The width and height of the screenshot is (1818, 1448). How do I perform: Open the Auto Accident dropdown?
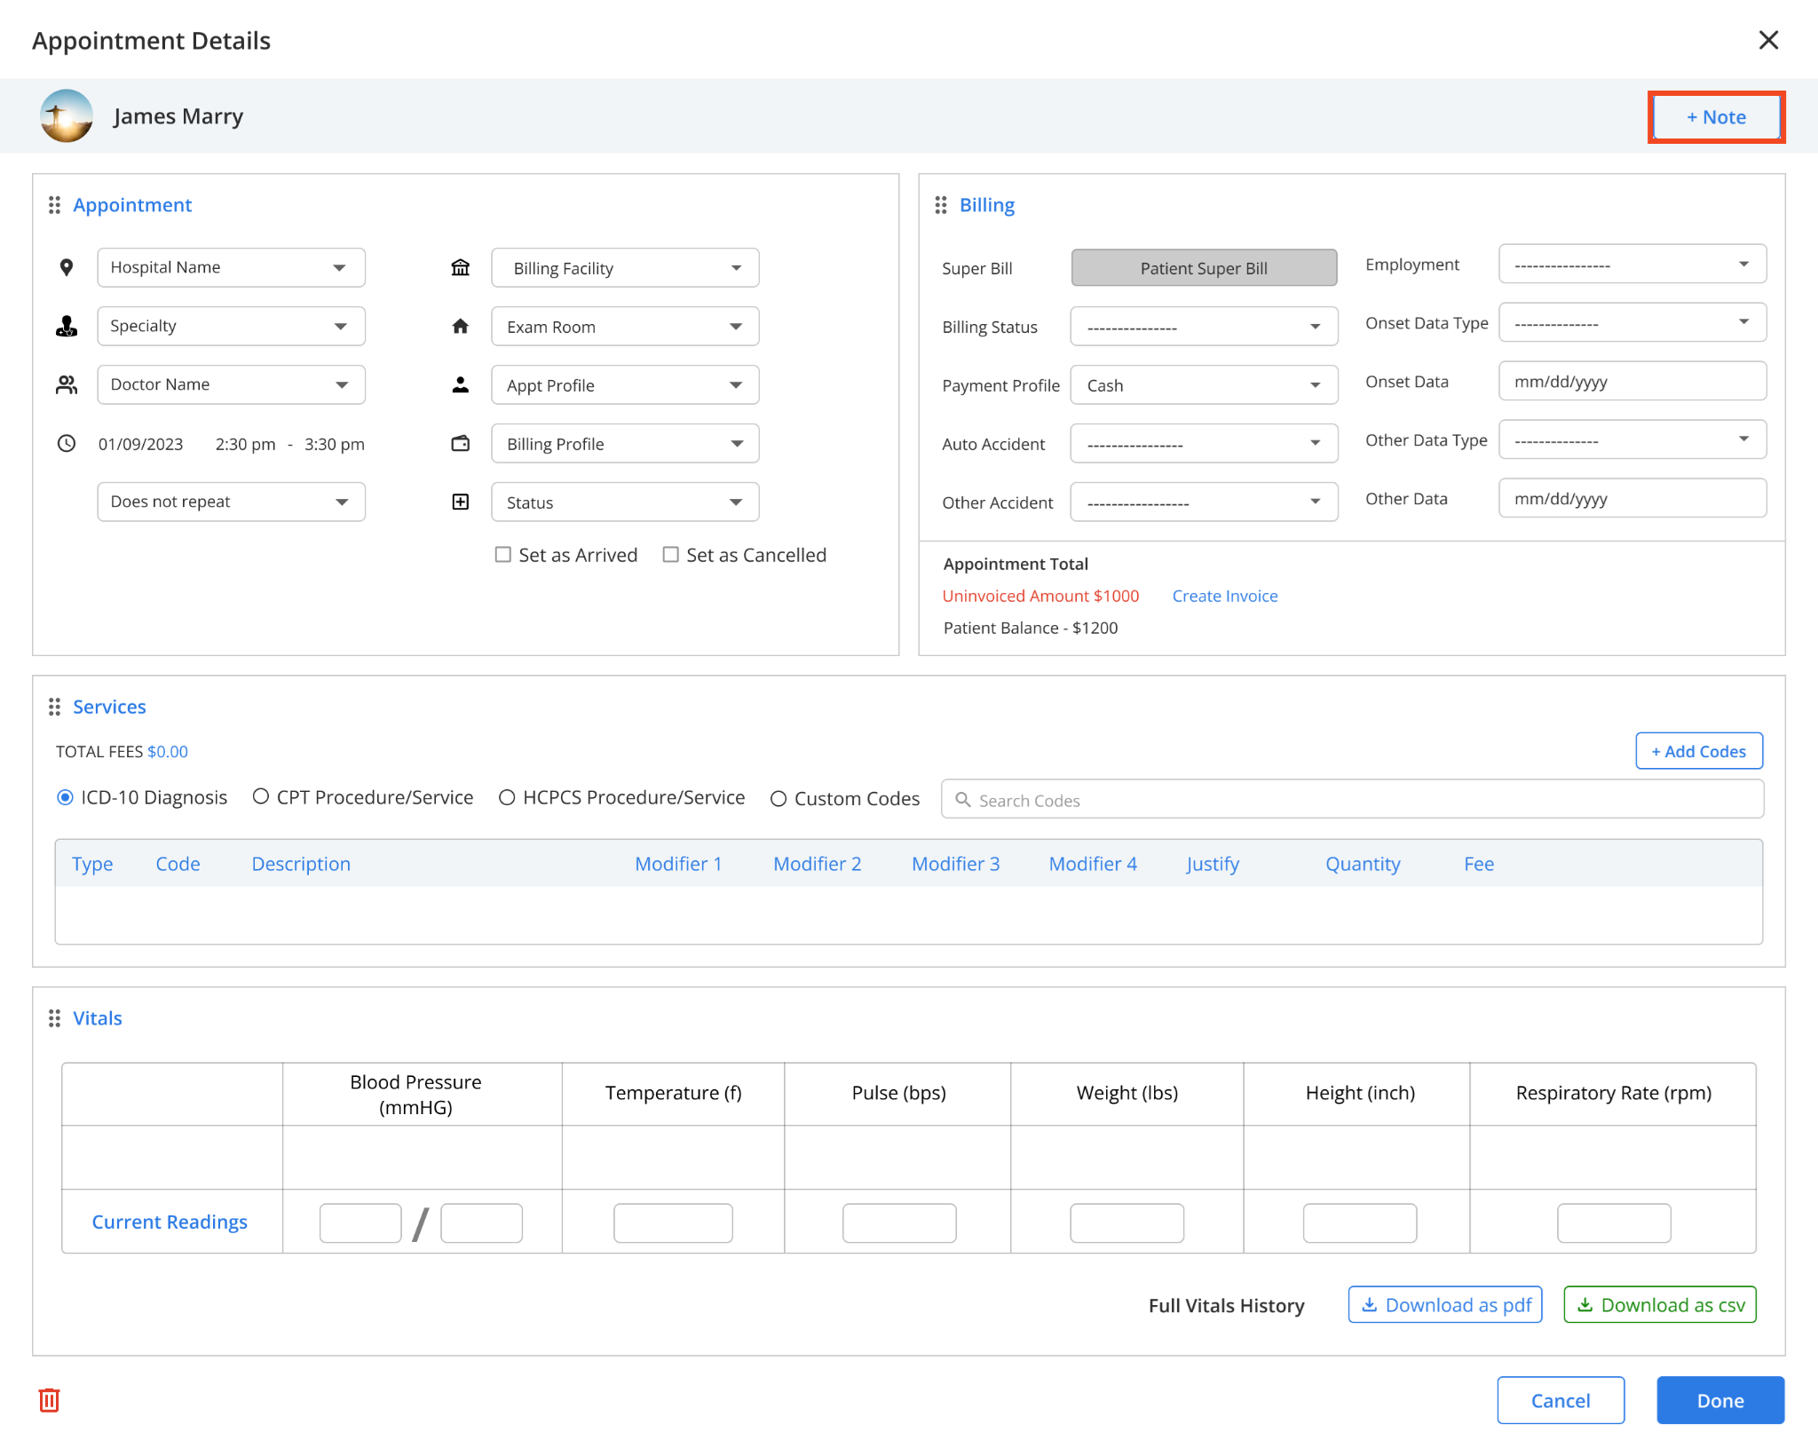1204,443
